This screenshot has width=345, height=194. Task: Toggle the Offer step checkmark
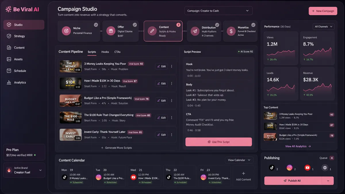pyautogui.click(x=135, y=25)
